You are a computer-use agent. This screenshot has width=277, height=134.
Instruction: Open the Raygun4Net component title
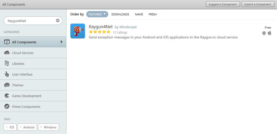coord(101,27)
